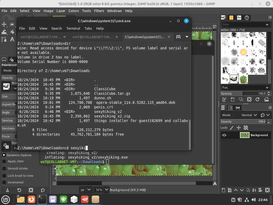273x205 pixels.
Task: Open the Patterns tab in the dock
Action: pos(231,17)
